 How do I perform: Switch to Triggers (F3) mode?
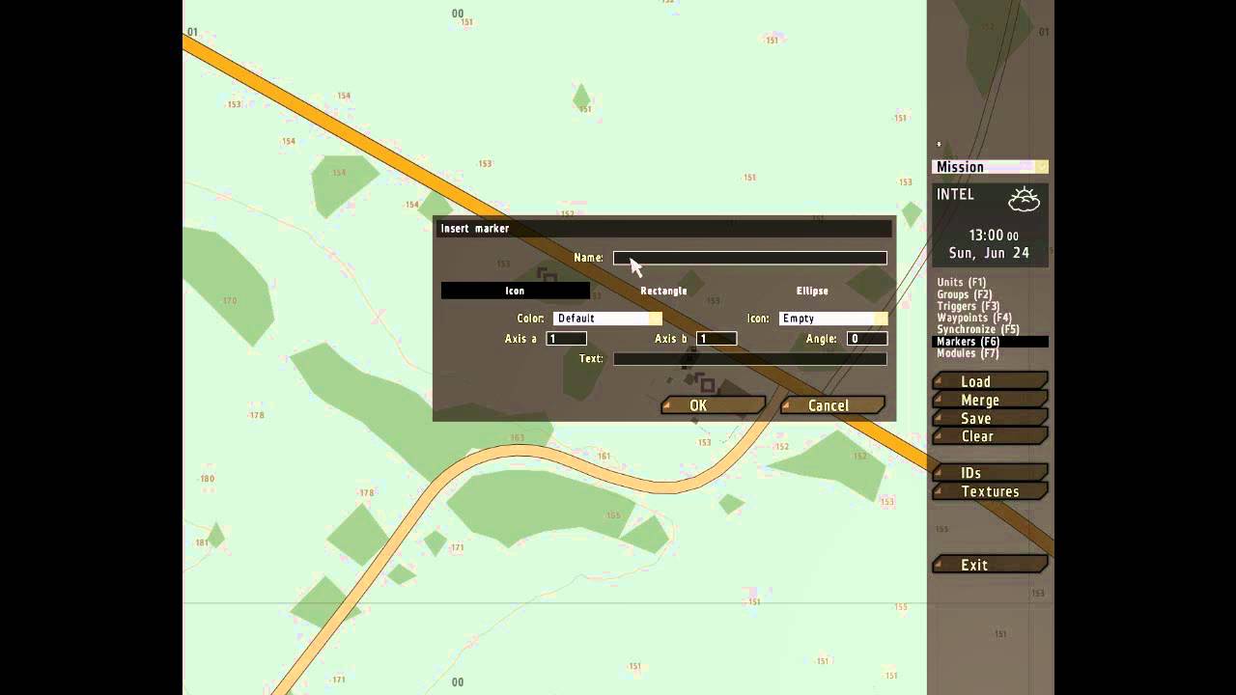coord(969,306)
